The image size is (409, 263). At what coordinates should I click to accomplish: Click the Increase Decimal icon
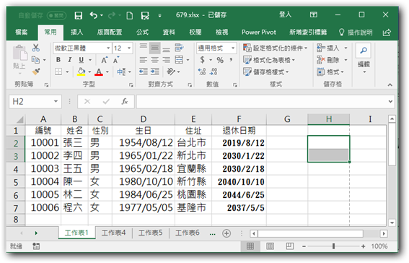[202, 72]
